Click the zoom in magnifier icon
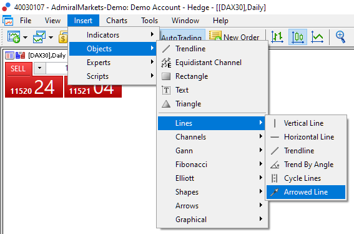 tap(340, 37)
